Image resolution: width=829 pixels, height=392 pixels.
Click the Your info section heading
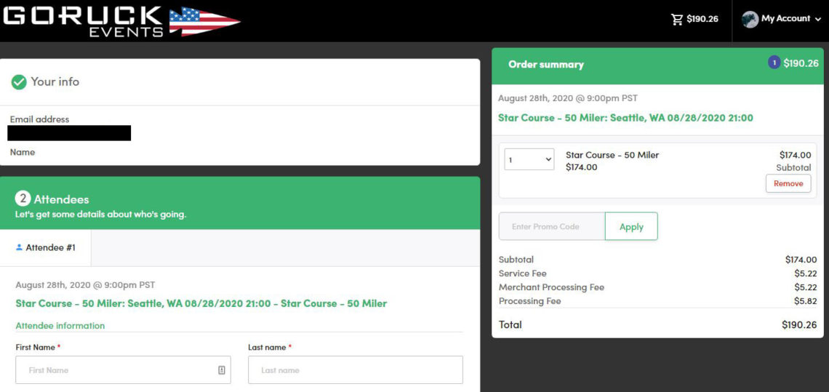(x=55, y=82)
